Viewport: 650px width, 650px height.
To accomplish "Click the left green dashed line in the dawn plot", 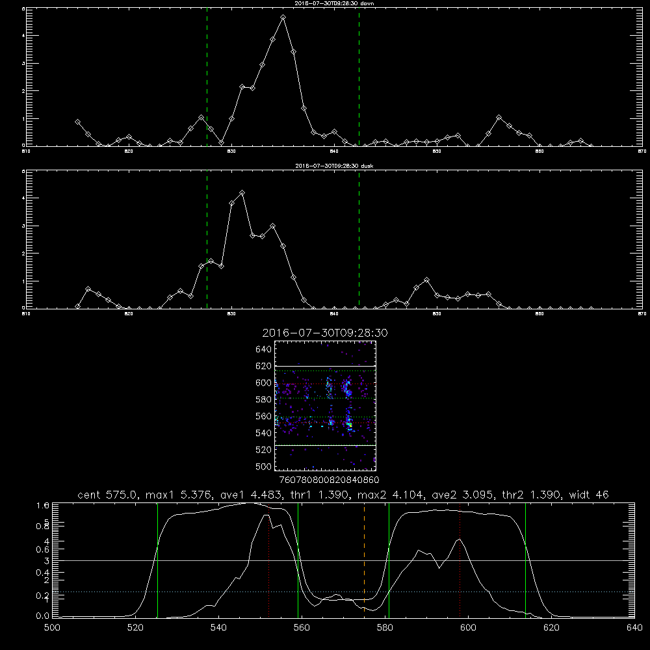I will click(207, 79).
